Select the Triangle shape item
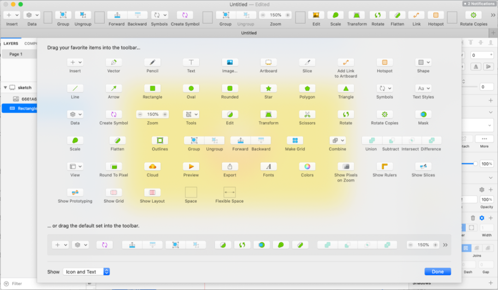This screenshot has width=498, height=290. tap(346, 88)
